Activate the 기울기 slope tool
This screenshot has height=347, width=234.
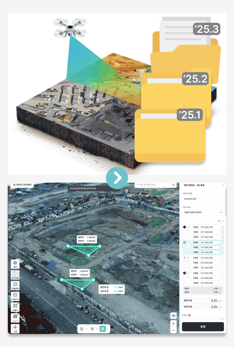click(x=15, y=306)
